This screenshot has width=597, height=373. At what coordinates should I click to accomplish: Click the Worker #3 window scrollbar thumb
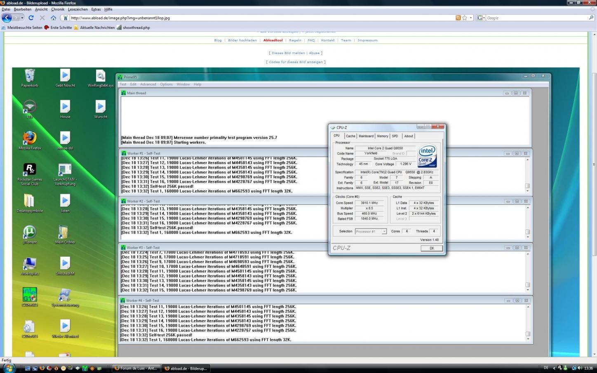[527, 285]
